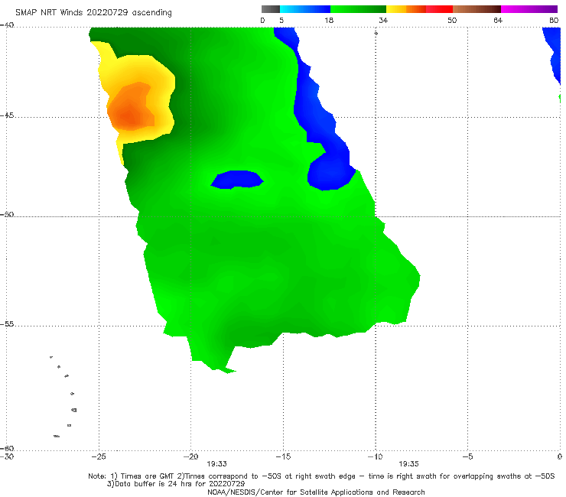The width and height of the screenshot is (566, 497).
Task: Click the latitude label "-45" on the left axis
Action: [7, 115]
